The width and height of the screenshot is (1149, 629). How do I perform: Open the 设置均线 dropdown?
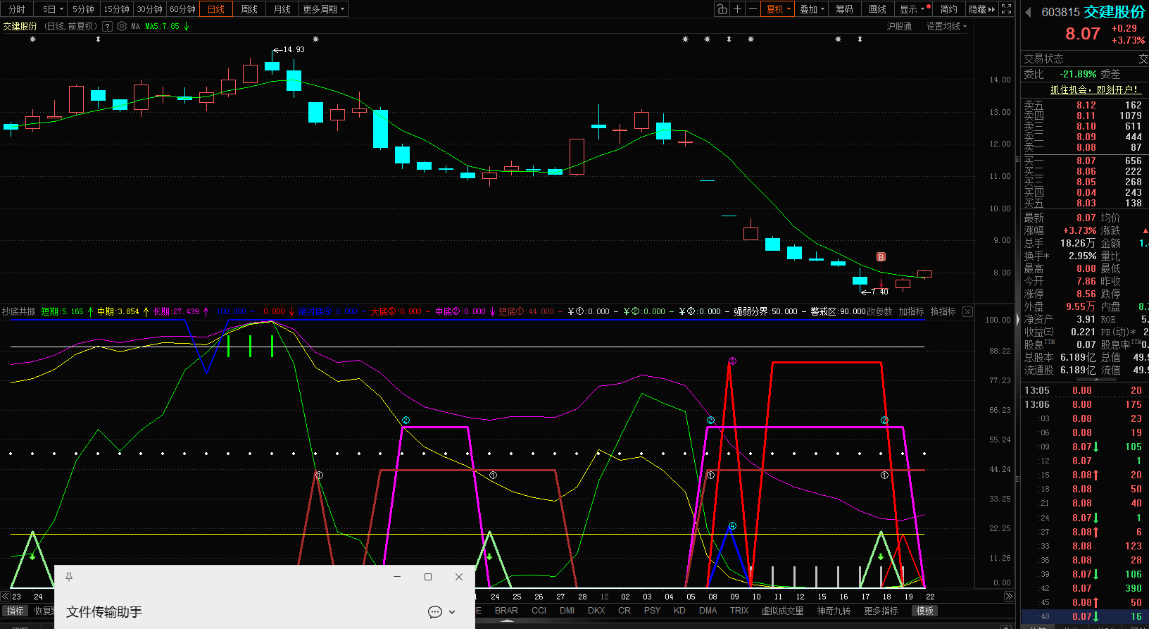(946, 26)
